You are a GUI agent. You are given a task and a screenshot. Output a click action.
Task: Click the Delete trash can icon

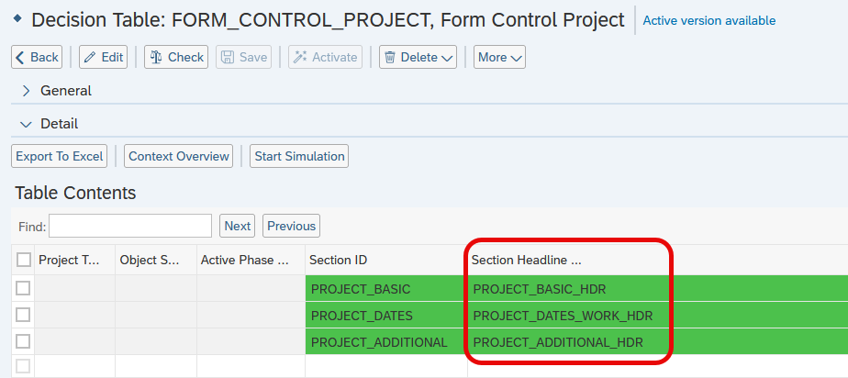point(390,57)
